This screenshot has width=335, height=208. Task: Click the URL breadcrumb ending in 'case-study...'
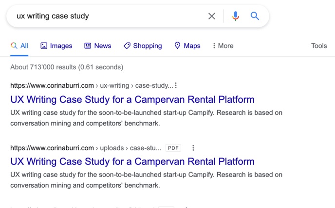point(92,85)
